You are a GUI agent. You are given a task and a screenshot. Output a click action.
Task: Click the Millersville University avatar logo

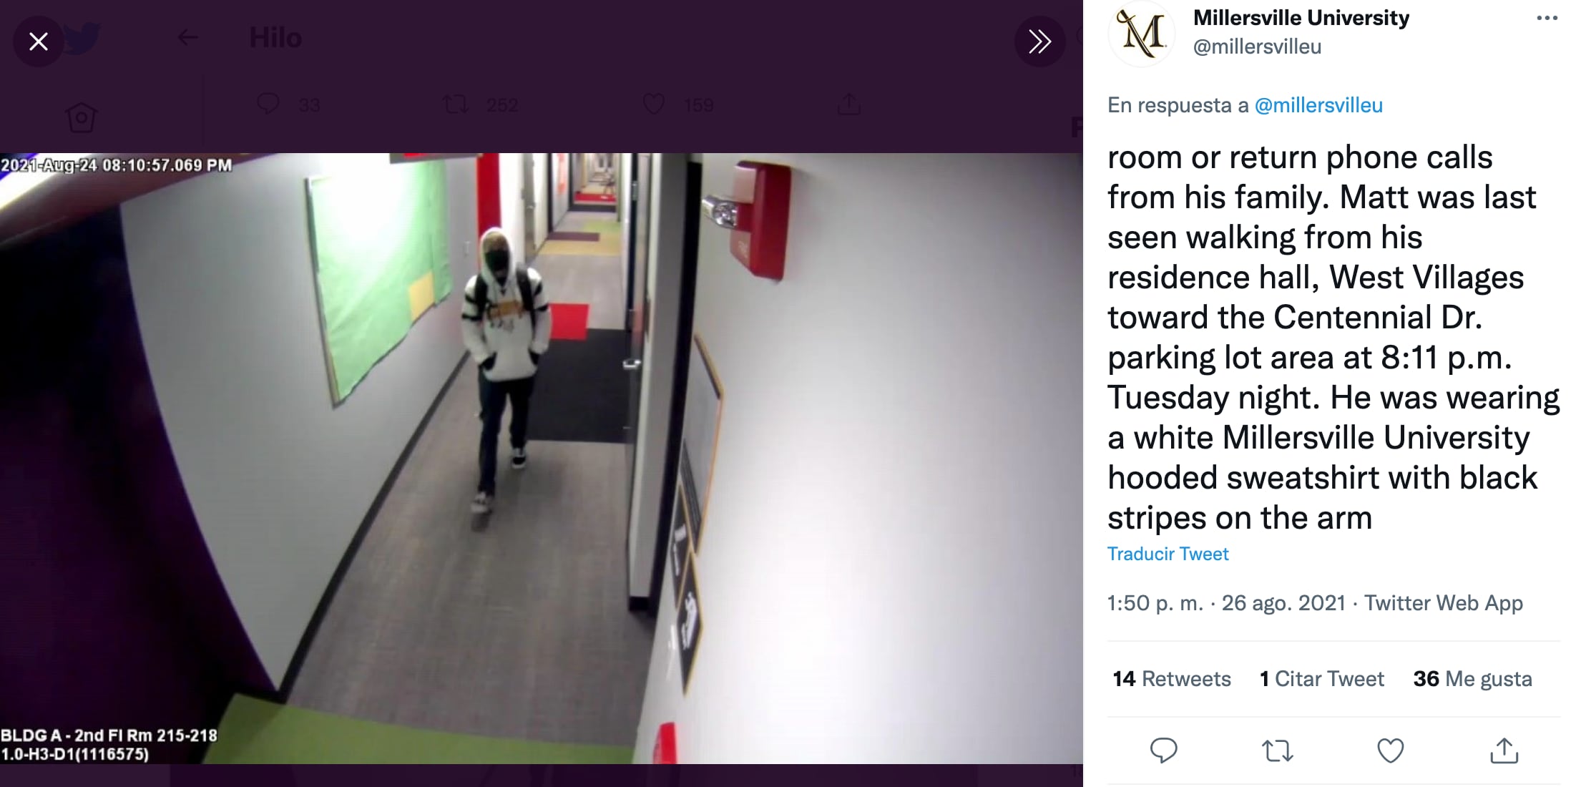click(1142, 34)
